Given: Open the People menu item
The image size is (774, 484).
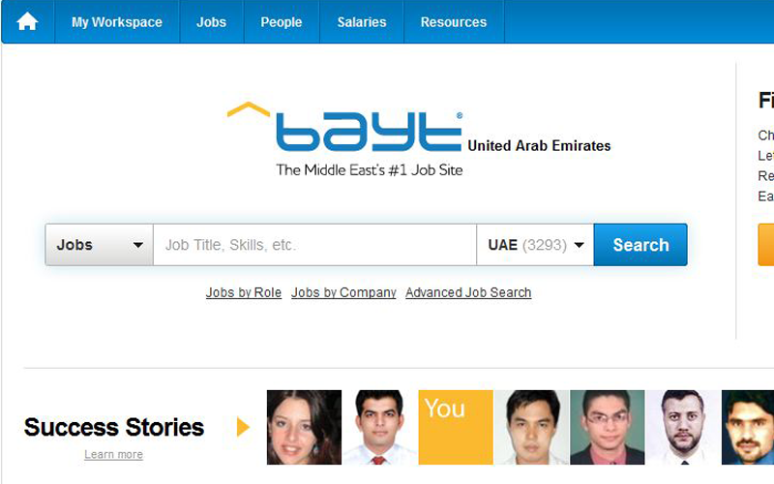Looking at the screenshot, I should click(x=282, y=22).
